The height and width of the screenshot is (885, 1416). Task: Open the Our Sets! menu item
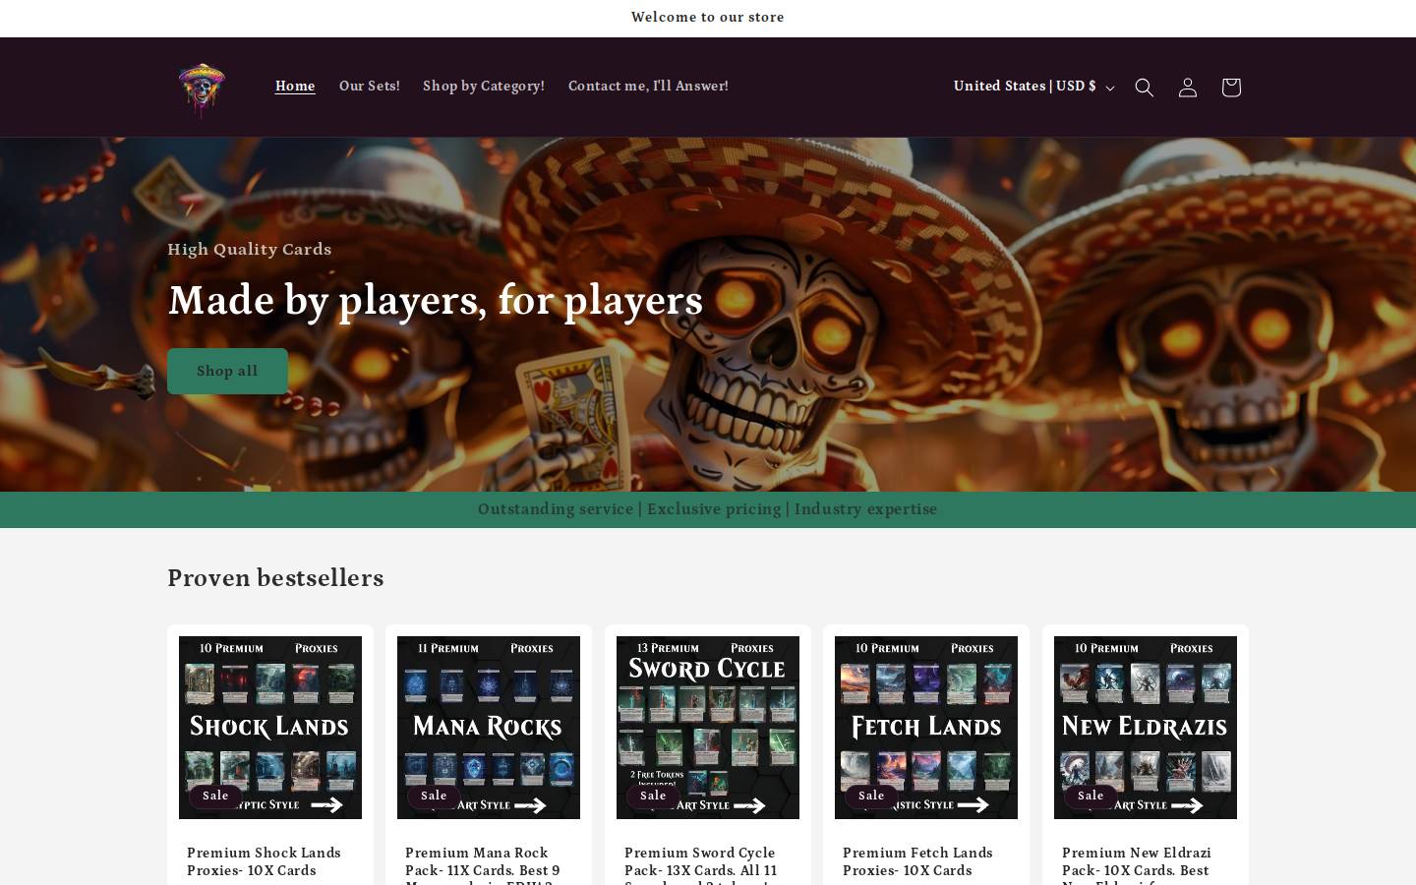click(370, 87)
